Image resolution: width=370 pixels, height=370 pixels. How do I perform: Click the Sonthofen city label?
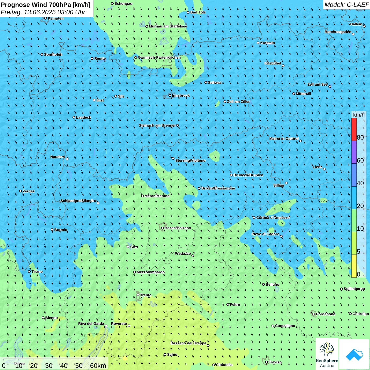pos(53,54)
